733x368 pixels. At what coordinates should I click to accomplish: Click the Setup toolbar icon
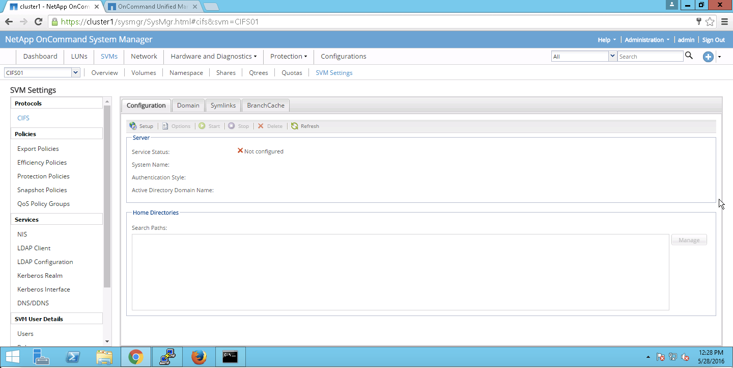tap(133, 126)
